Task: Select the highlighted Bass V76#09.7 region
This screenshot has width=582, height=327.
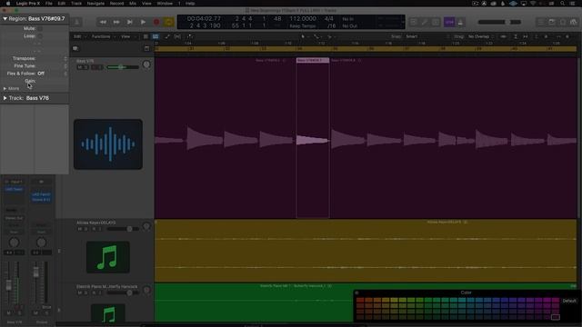Action: [x=313, y=137]
